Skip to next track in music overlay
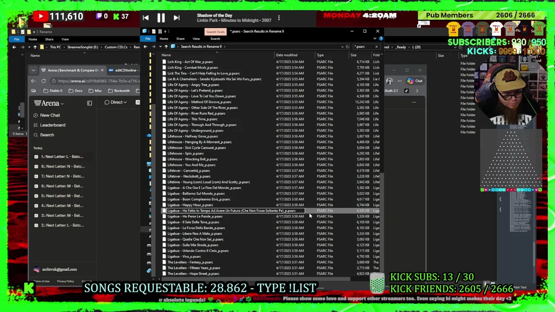The width and height of the screenshot is (555, 312). tap(176, 18)
